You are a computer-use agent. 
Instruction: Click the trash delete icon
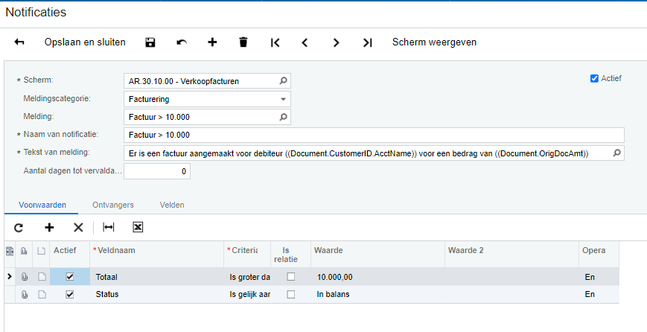tap(243, 42)
